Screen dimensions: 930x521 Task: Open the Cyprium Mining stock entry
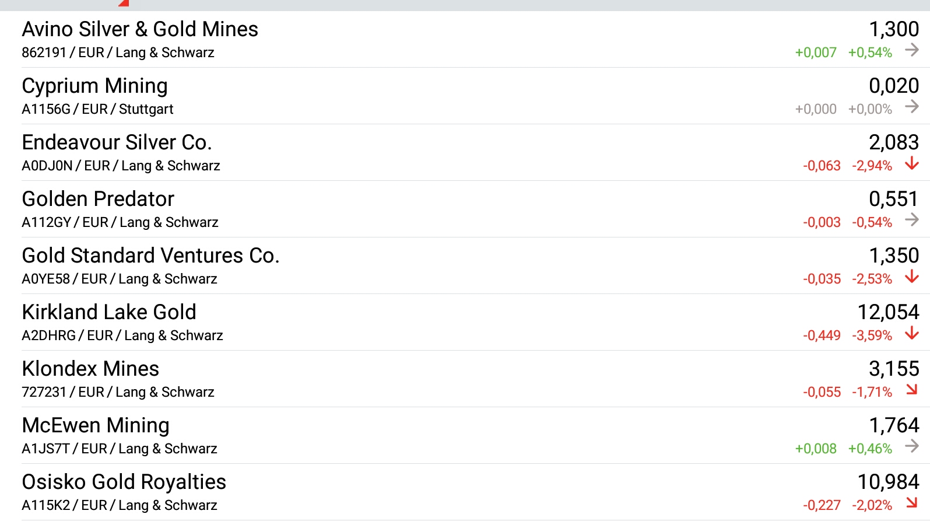pyautogui.click(x=94, y=86)
